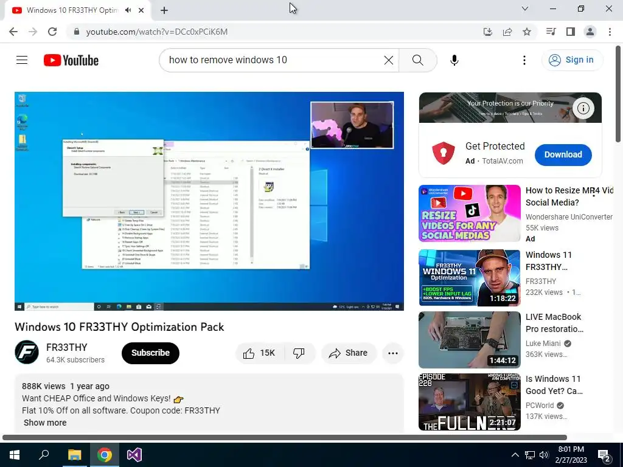Open the FR33THY channel avatar

tap(27, 352)
